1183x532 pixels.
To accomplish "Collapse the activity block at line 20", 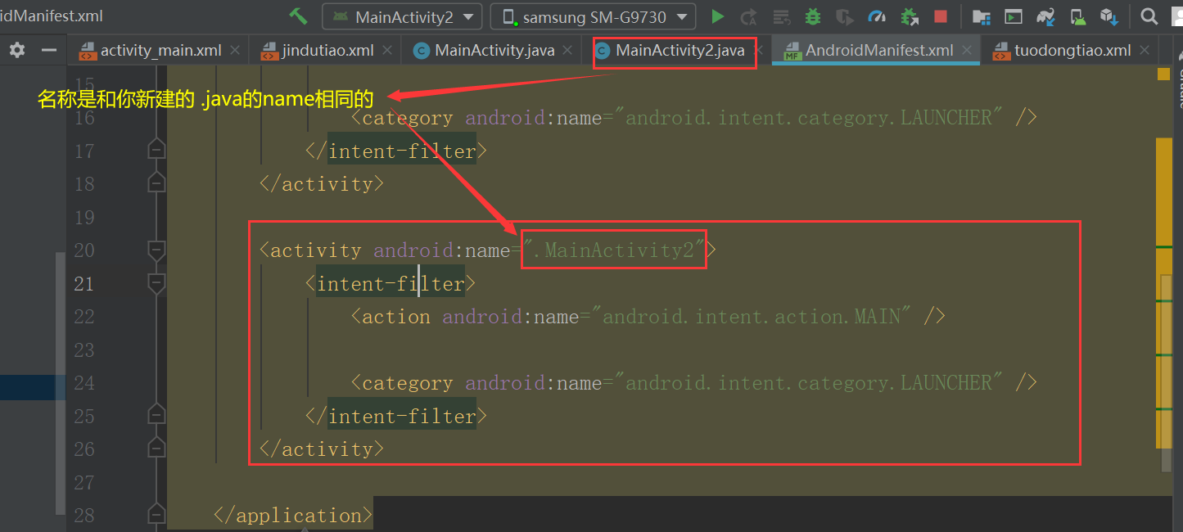I will (x=156, y=251).
